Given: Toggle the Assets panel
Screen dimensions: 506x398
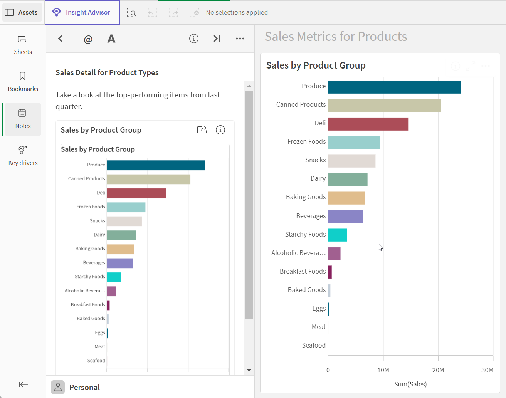Looking at the screenshot, I should click(x=22, y=12).
